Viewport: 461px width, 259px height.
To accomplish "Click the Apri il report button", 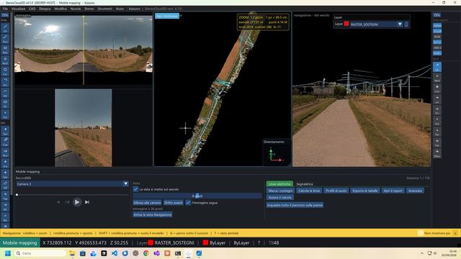I will 393,191.
